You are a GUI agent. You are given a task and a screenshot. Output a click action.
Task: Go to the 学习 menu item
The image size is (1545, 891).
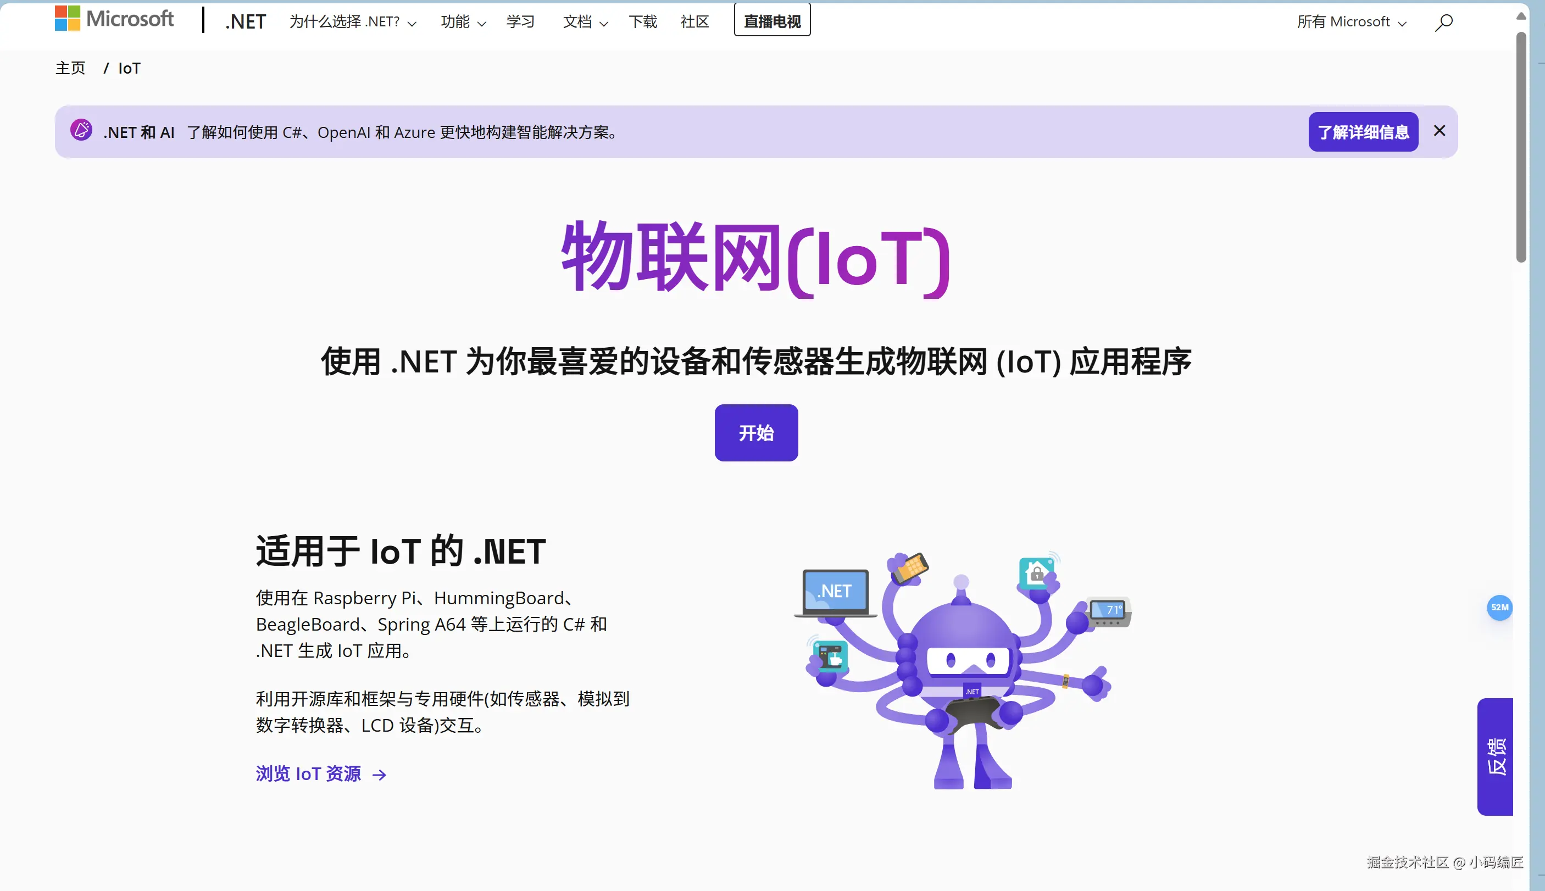520,22
